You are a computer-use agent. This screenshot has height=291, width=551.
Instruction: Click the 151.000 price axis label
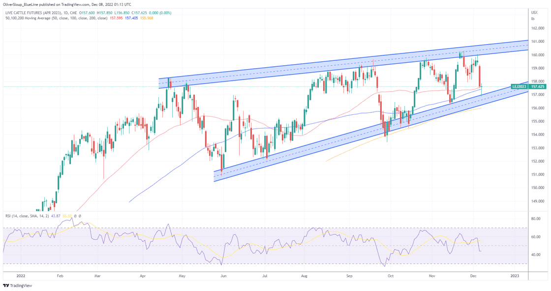click(x=538, y=175)
